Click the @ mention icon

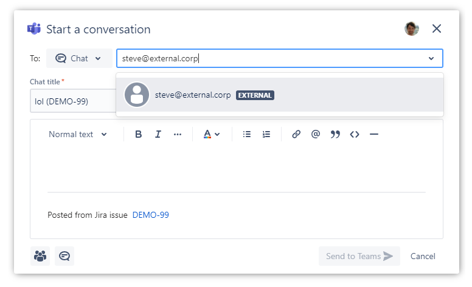coord(316,135)
